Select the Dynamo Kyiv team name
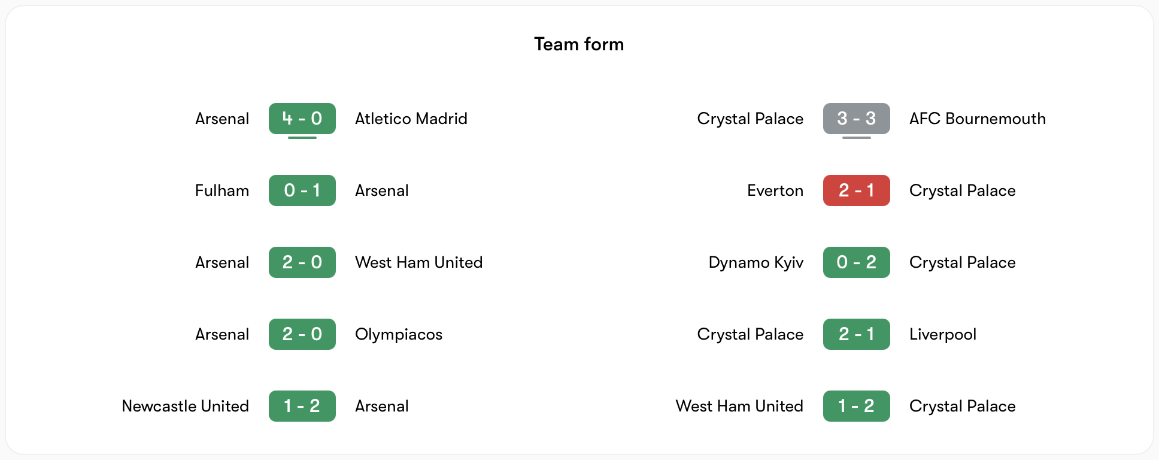1159x460 pixels. pyautogui.click(x=756, y=262)
